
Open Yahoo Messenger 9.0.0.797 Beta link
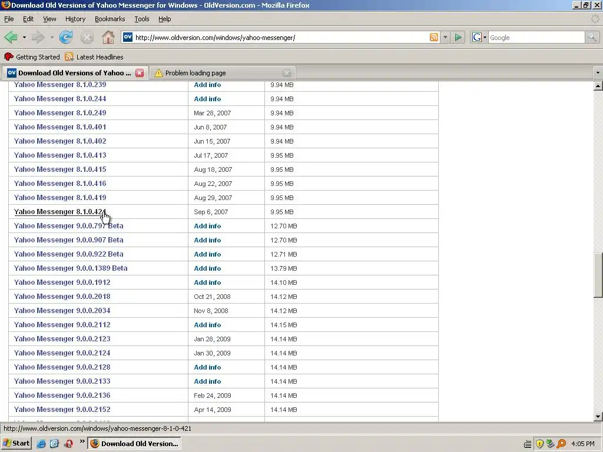coord(68,226)
